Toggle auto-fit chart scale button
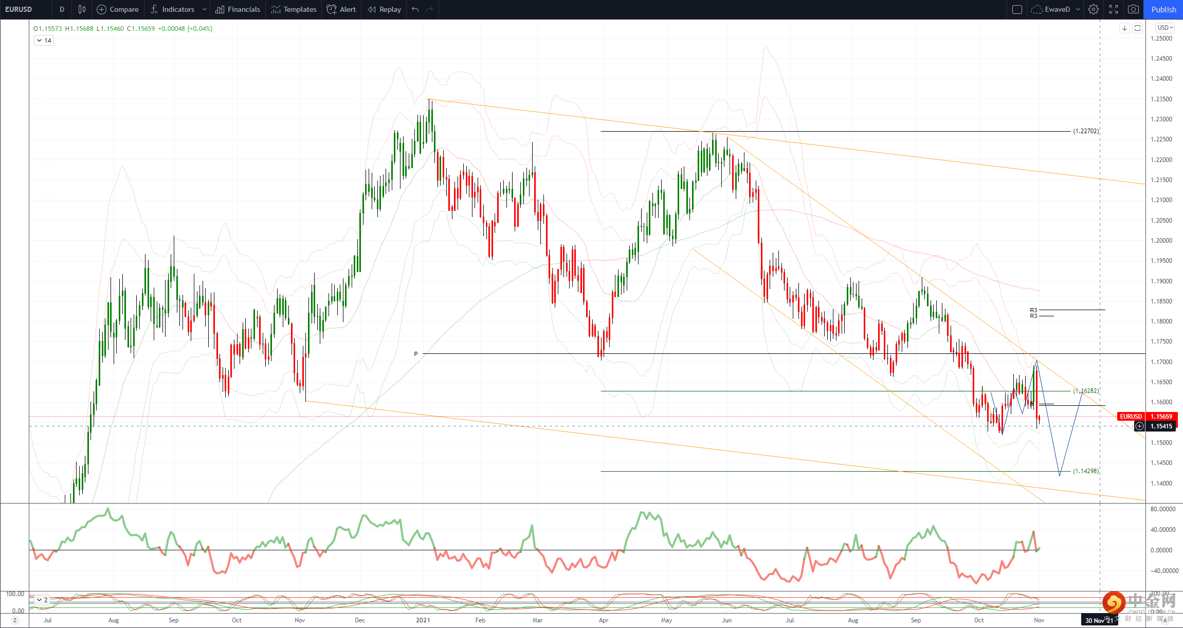Viewport: 1183px width, 628px height. [1137, 28]
